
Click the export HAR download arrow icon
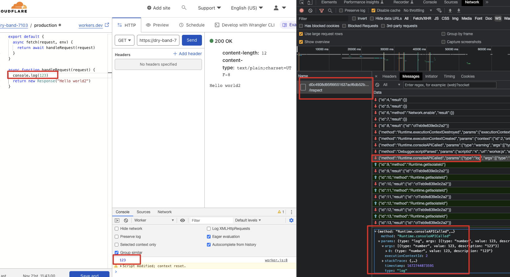tap(459, 10)
